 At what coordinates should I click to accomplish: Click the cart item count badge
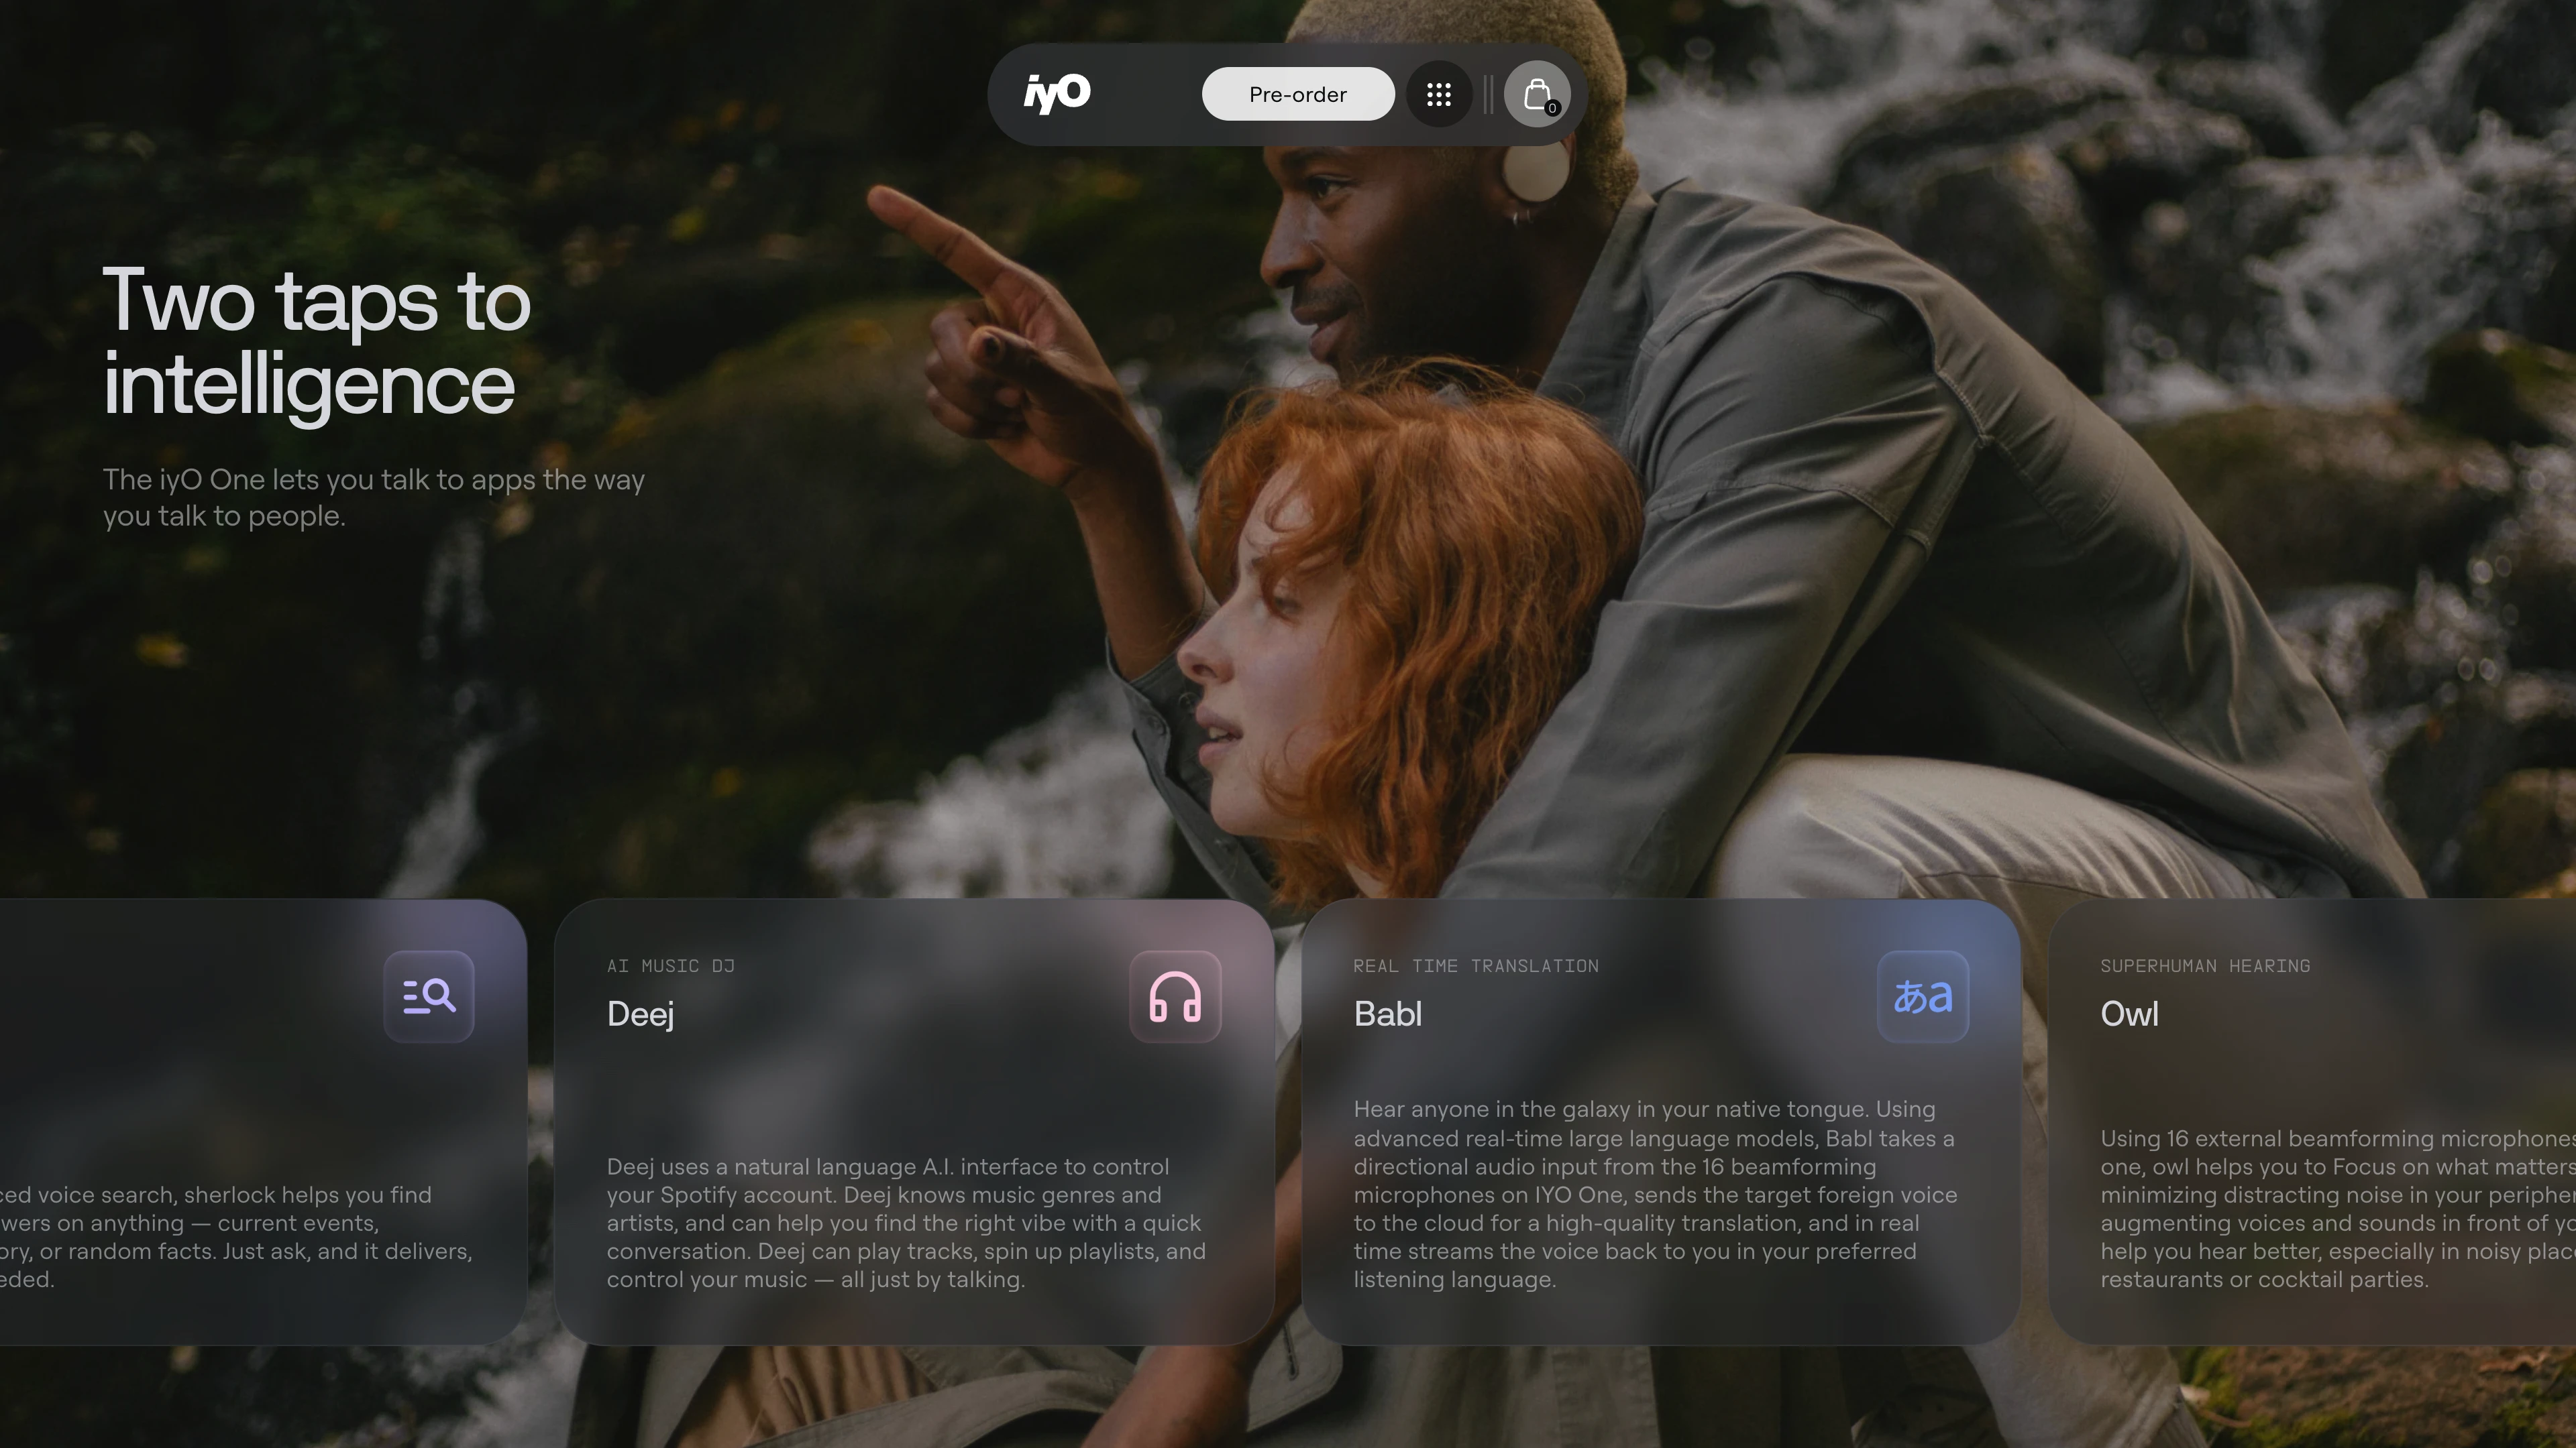(1552, 109)
